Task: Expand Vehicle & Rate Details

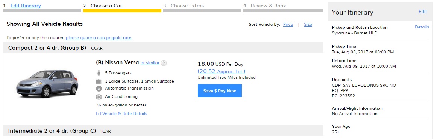Action: (121, 114)
